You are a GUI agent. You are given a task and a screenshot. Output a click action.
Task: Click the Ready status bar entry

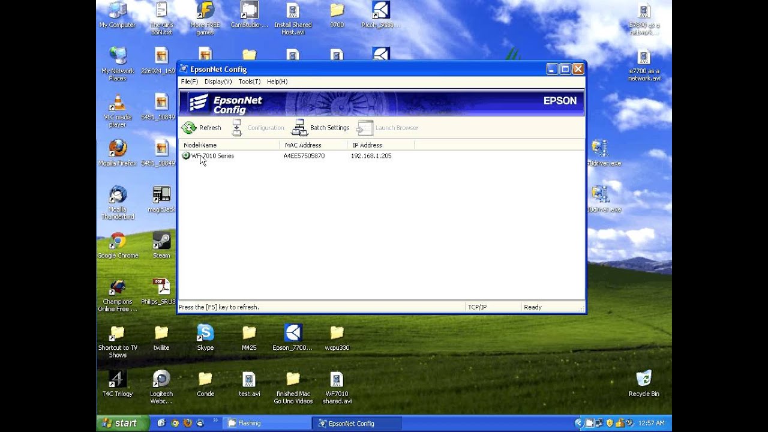pyautogui.click(x=533, y=307)
